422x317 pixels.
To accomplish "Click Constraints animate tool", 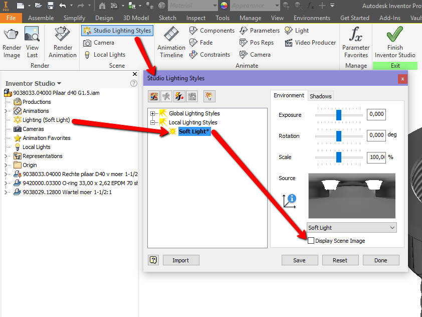I will [x=209, y=55].
